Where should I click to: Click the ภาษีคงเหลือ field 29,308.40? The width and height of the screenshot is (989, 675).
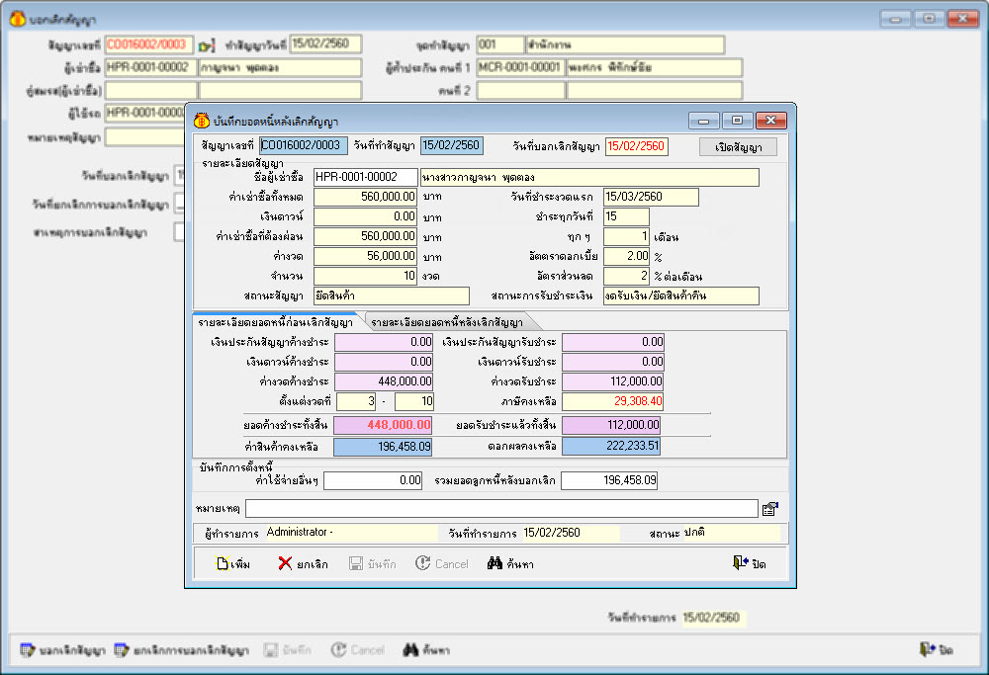click(613, 401)
